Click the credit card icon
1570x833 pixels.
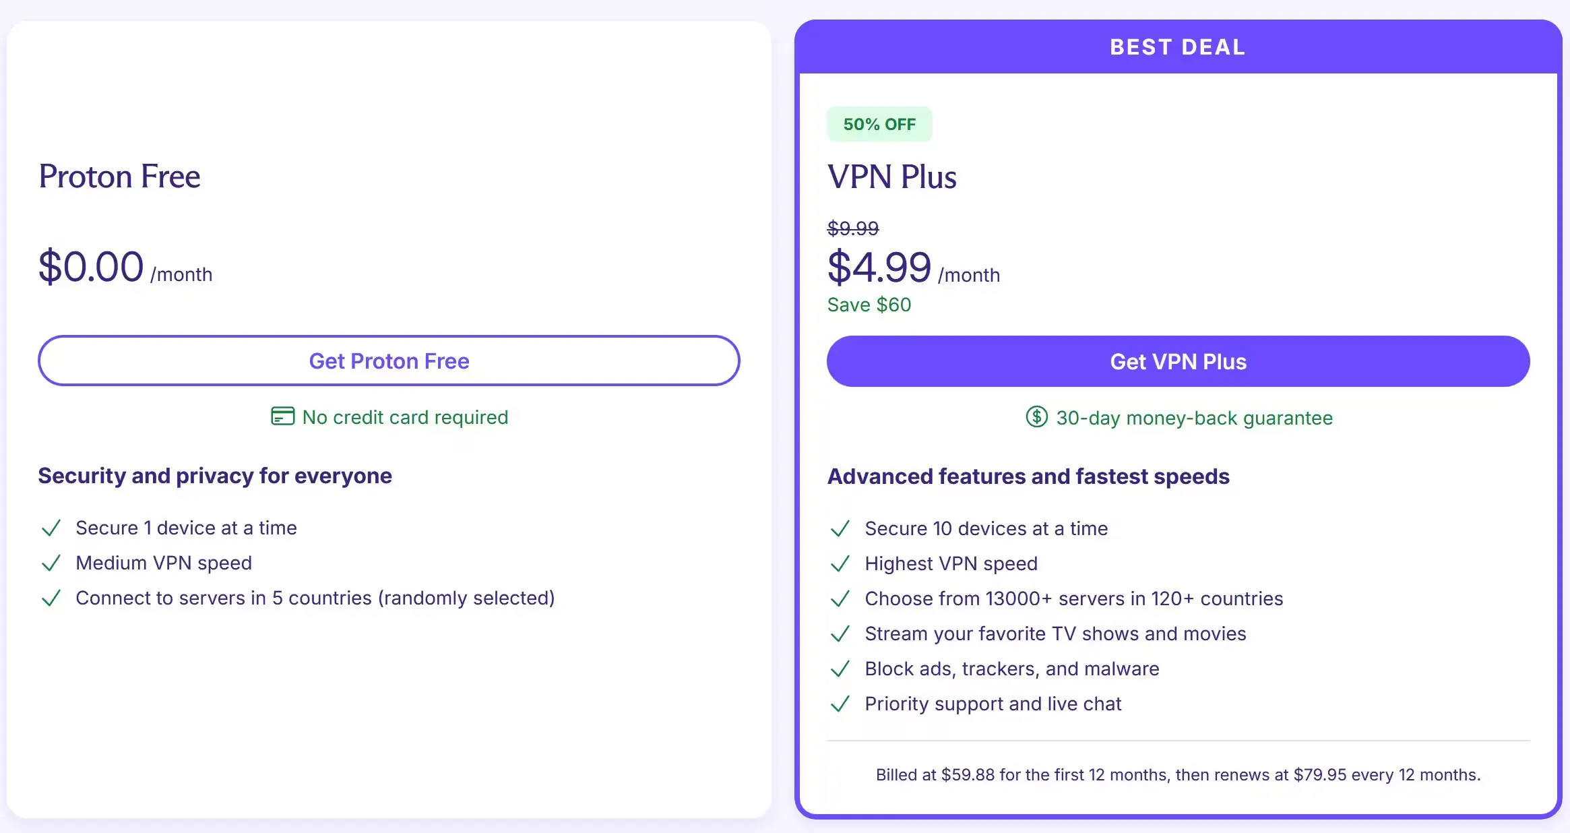click(x=282, y=416)
